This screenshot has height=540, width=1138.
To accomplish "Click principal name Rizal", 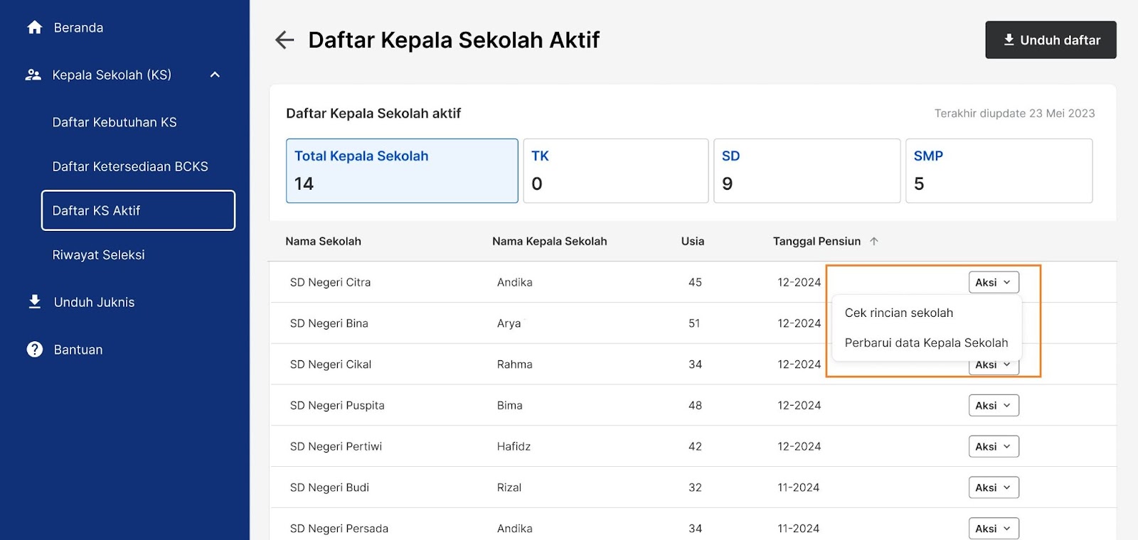I will point(509,487).
